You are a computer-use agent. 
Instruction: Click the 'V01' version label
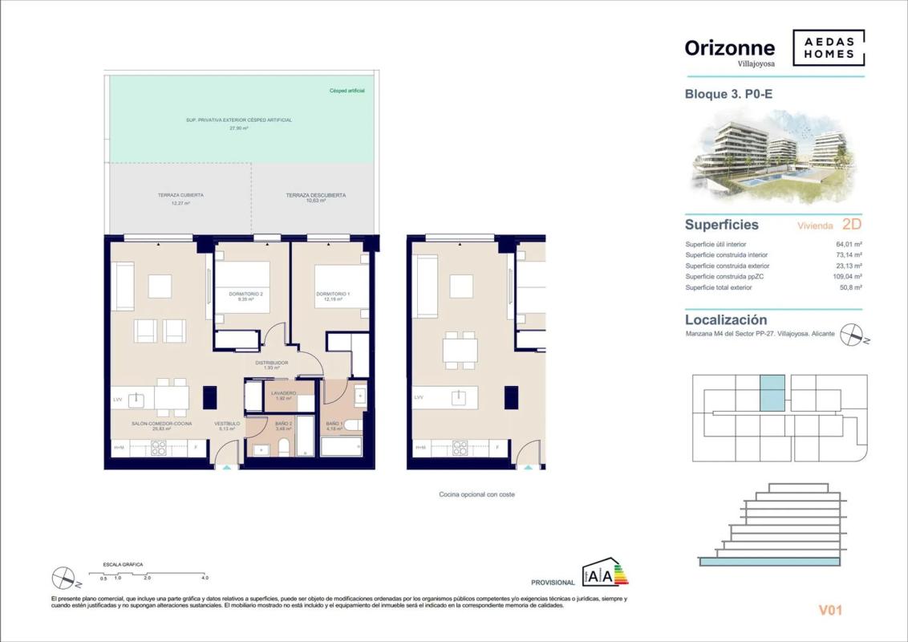coord(830,610)
